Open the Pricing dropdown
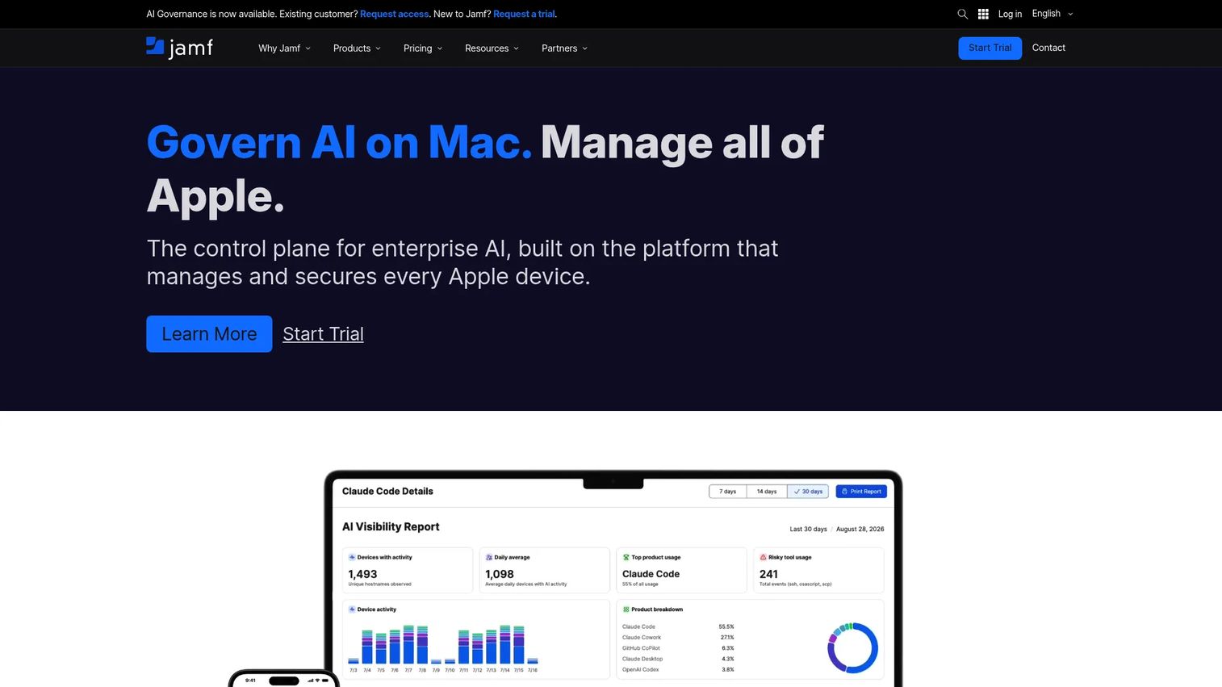This screenshot has width=1222, height=687. point(423,48)
